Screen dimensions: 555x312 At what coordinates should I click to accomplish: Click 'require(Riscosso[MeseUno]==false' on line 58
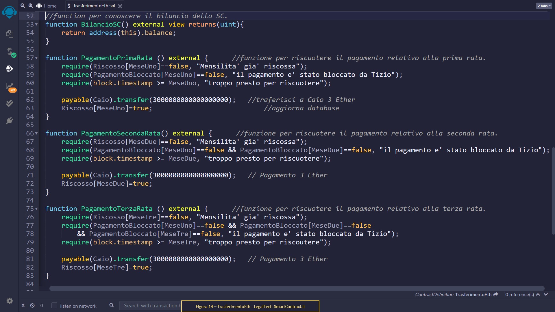click(x=125, y=66)
